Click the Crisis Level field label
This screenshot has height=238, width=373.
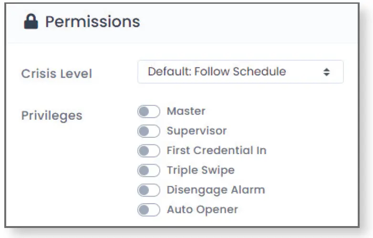(x=57, y=74)
